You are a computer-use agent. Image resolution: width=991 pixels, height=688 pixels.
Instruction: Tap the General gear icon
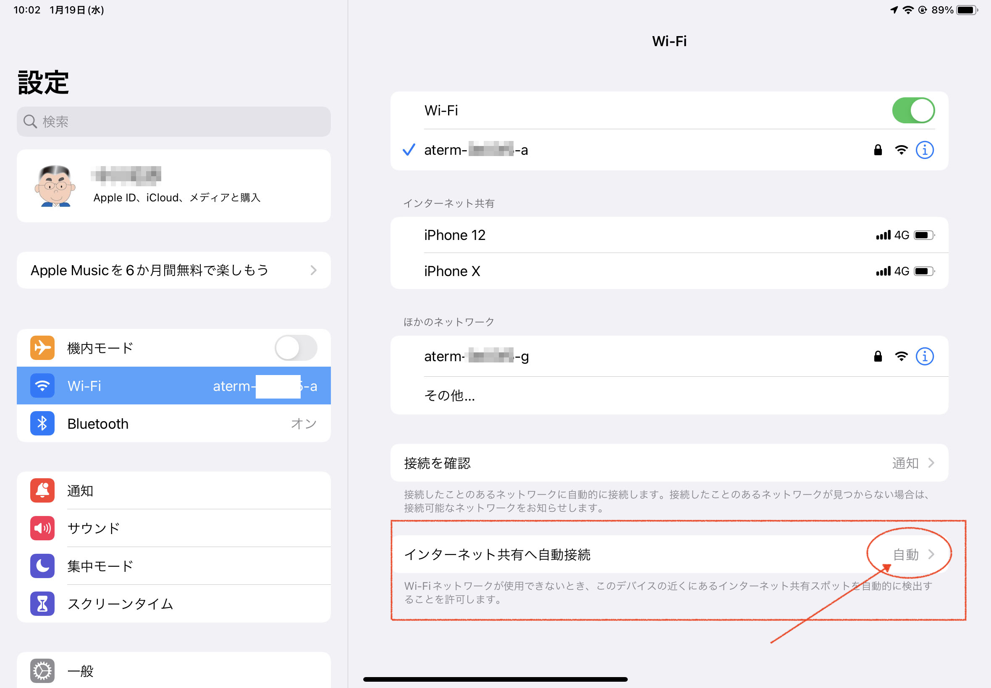[x=42, y=671]
